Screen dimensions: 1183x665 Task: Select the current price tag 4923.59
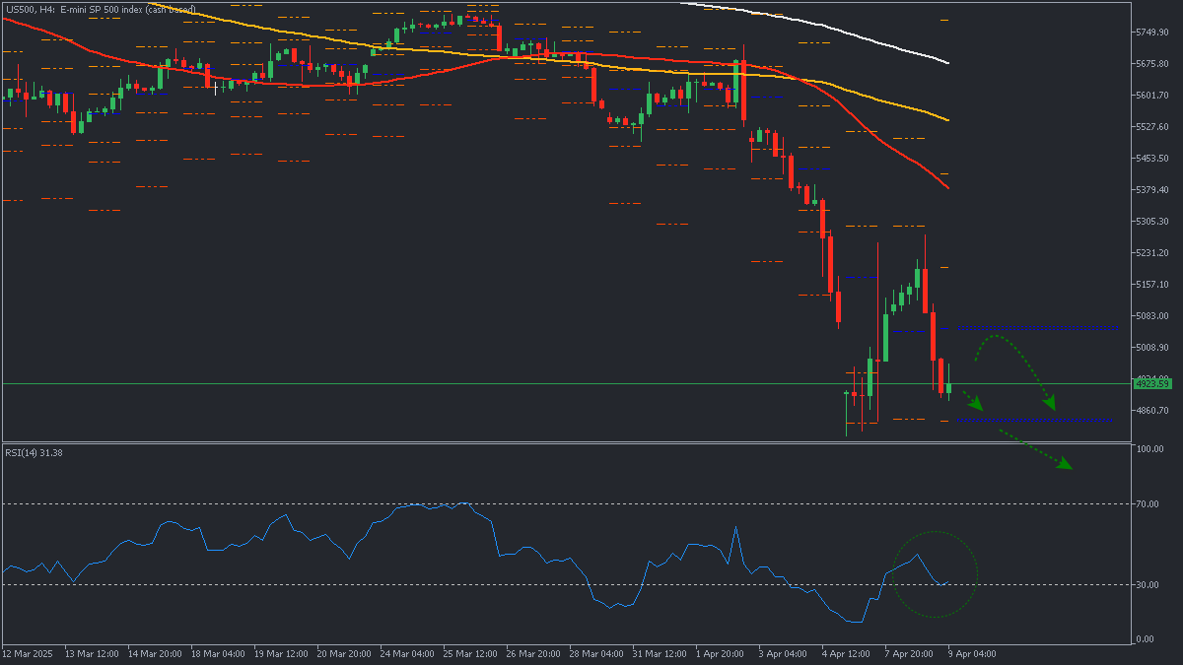pos(1150,384)
